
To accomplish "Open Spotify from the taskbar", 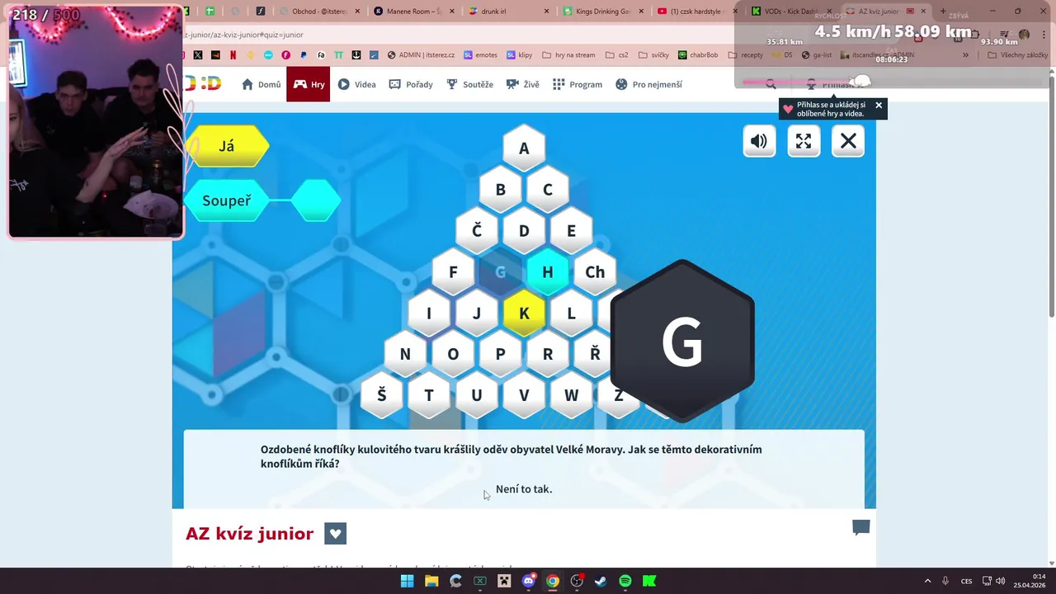I will click(625, 581).
